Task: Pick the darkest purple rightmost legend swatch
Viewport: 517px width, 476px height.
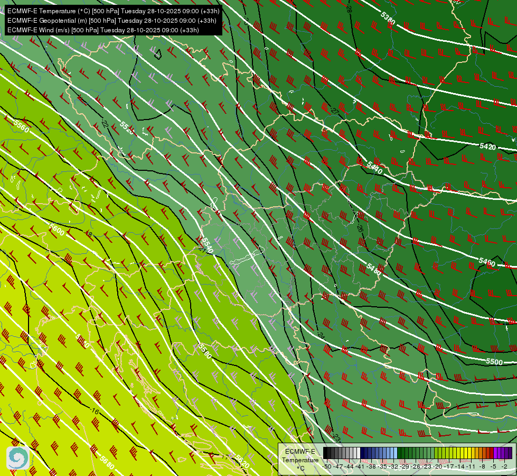Action: coord(510,453)
